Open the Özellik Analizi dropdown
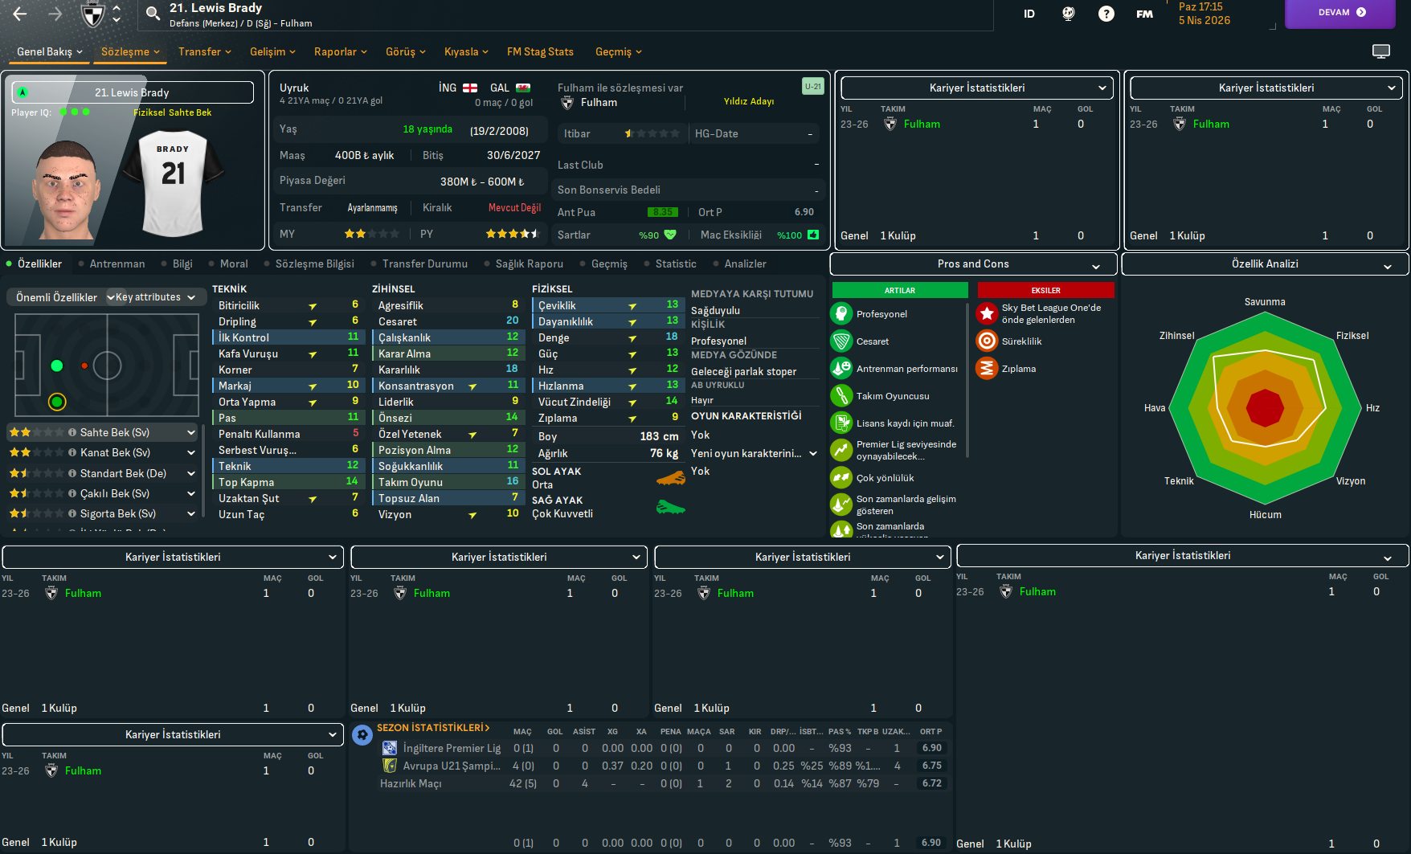 click(x=1265, y=264)
